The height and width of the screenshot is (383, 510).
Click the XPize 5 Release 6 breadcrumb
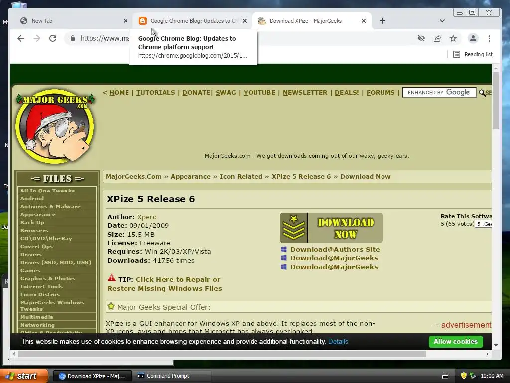point(301,176)
